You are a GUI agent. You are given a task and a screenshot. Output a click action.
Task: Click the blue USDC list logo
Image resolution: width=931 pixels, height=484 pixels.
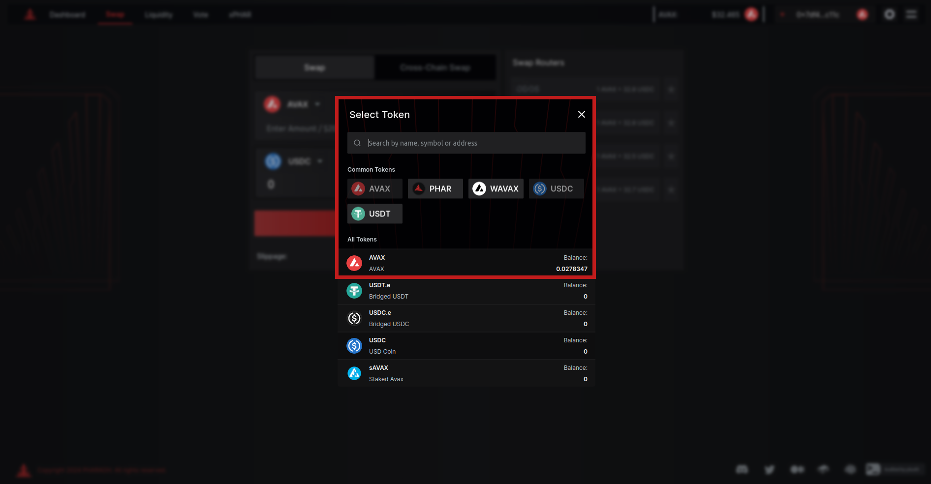[354, 346]
